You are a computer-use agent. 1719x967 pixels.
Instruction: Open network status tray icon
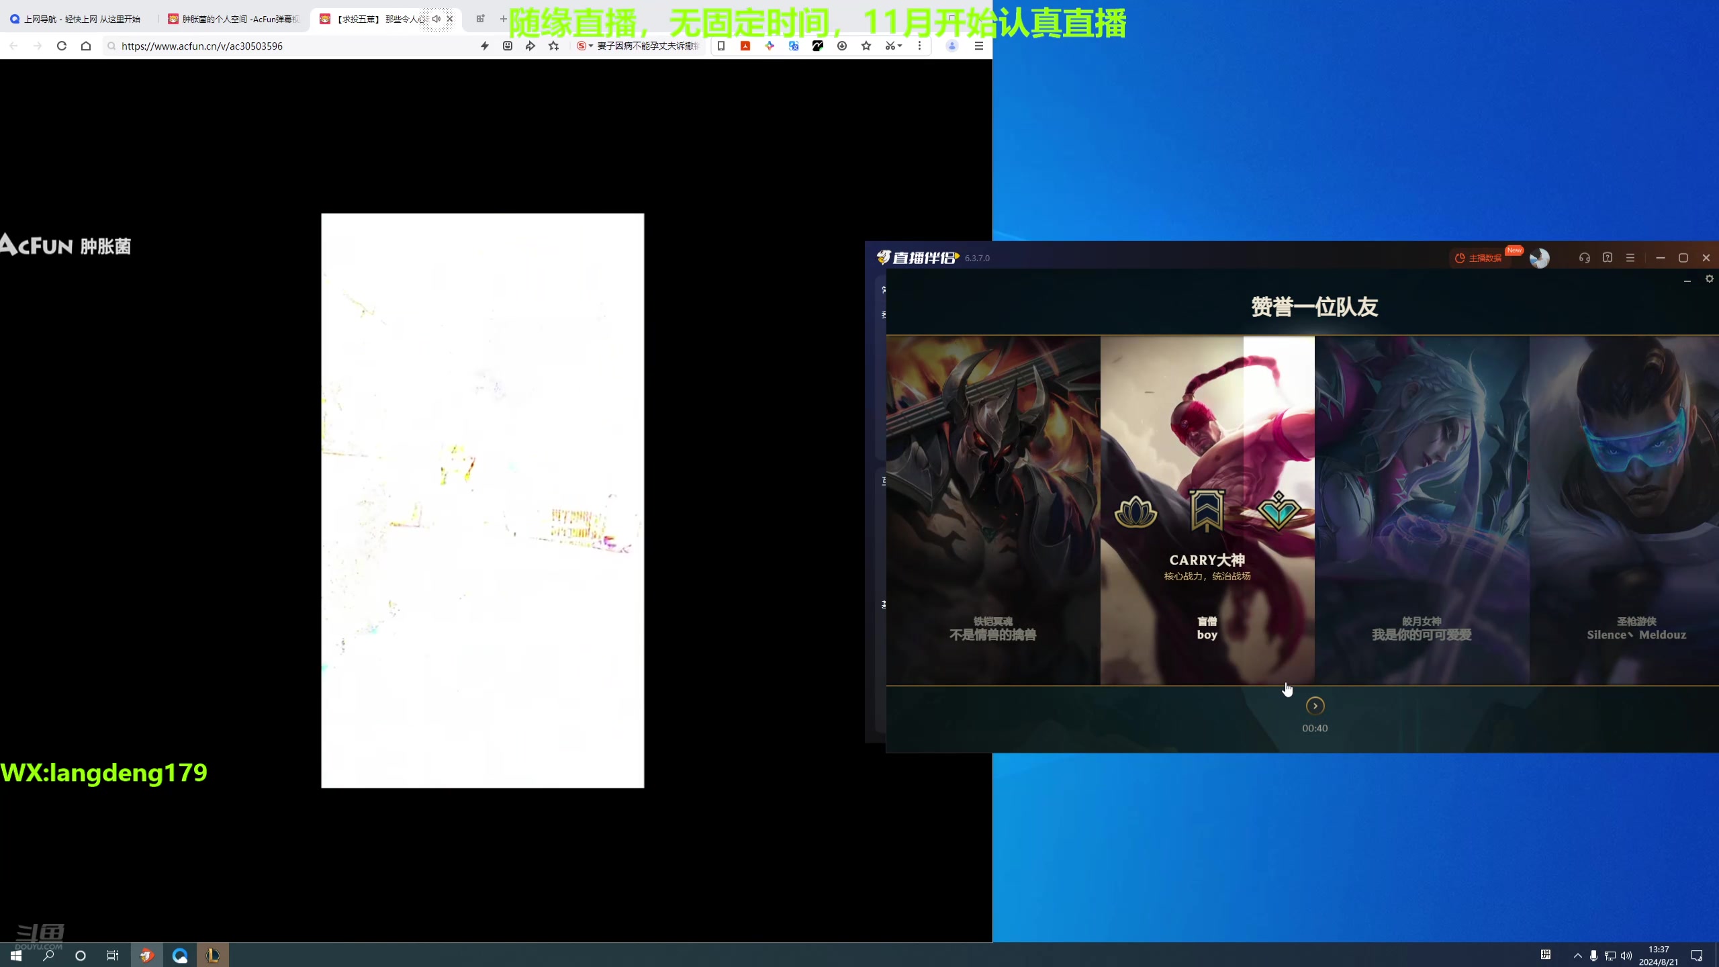(x=1610, y=955)
